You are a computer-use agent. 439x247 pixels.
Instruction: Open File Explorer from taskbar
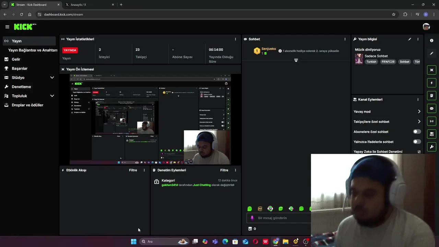[x=285, y=242]
